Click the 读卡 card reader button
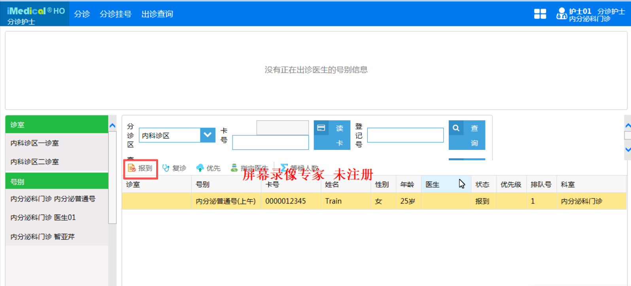The height and width of the screenshot is (286, 631). [332, 135]
